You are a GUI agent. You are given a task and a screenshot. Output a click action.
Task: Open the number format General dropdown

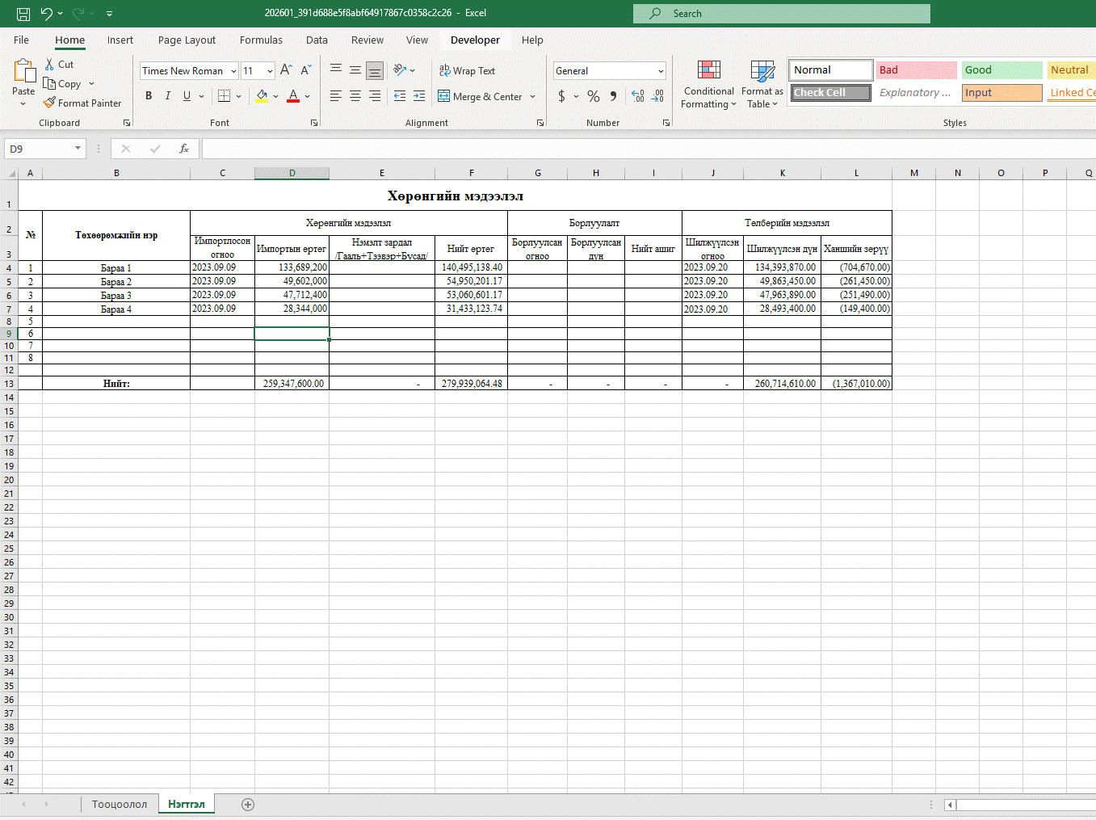tap(661, 71)
